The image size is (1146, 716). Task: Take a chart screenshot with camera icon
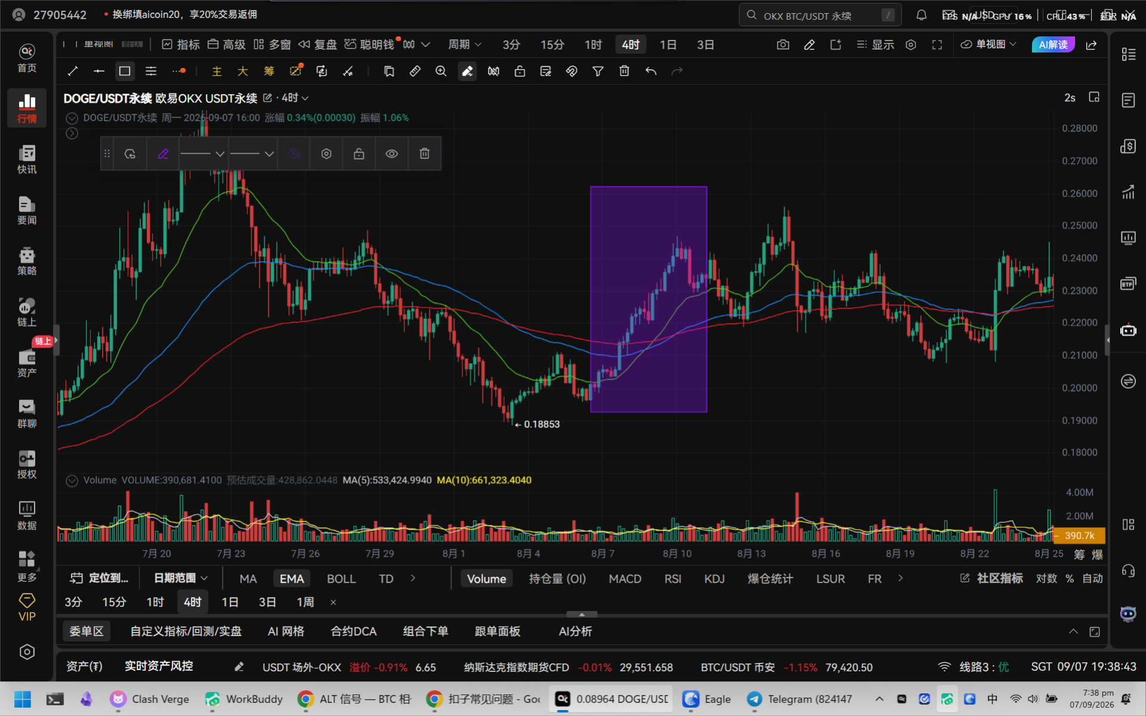[x=783, y=45]
